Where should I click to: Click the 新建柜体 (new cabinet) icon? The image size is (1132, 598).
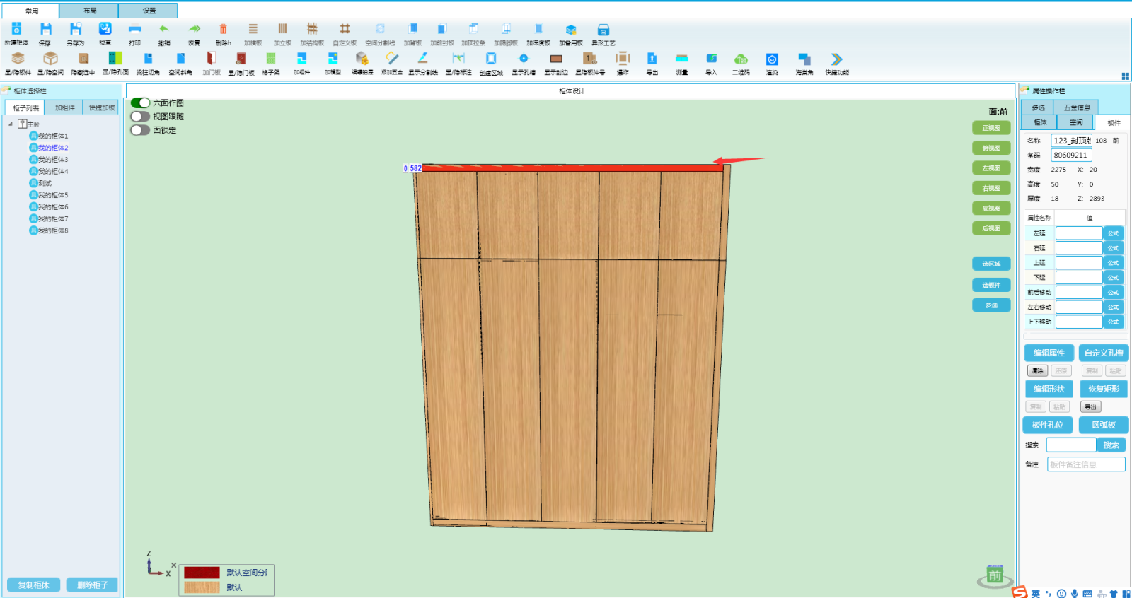pos(16,30)
